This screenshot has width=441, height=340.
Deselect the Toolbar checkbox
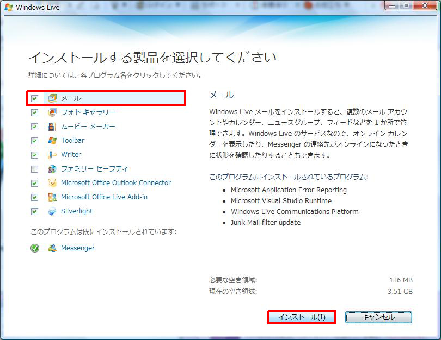tap(35, 141)
